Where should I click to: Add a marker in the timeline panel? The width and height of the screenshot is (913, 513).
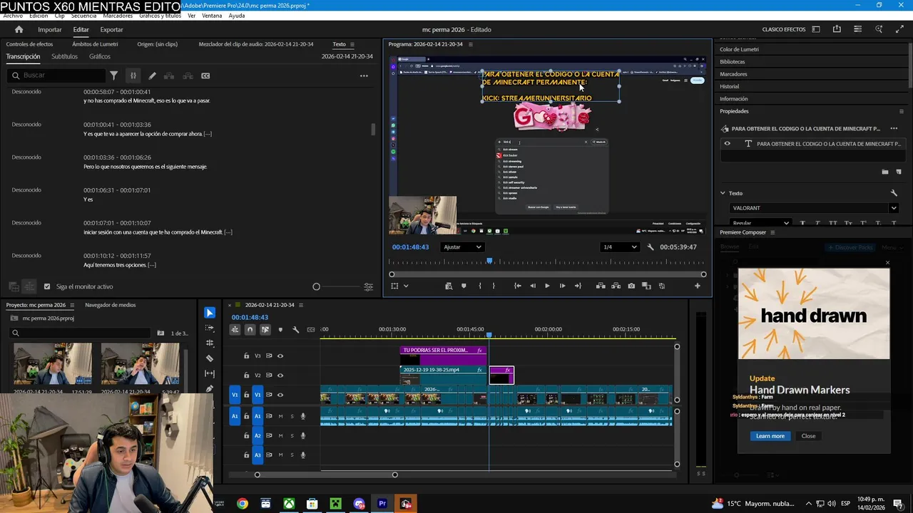click(280, 329)
